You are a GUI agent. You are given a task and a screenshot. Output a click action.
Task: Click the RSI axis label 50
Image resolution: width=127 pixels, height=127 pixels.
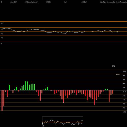[2, 33]
